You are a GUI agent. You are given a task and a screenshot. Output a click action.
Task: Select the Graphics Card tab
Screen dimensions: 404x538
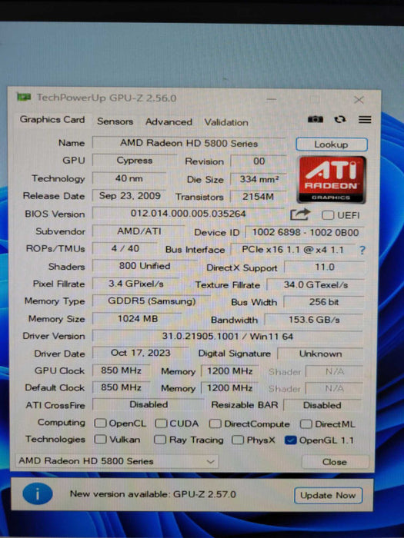click(x=52, y=120)
